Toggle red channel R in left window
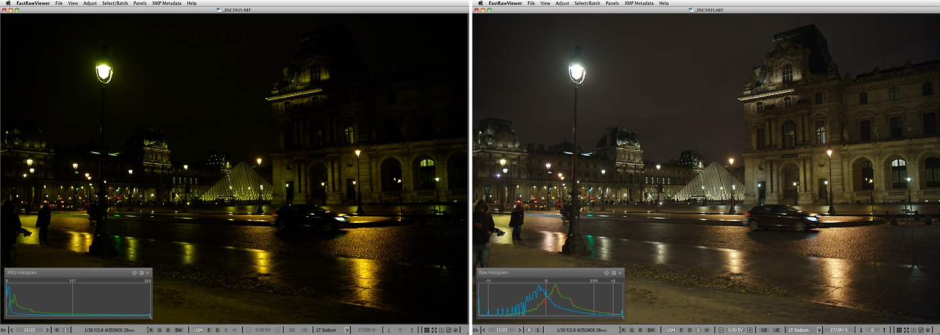The width and height of the screenshot is (940, 335). (x=150, y=330)
